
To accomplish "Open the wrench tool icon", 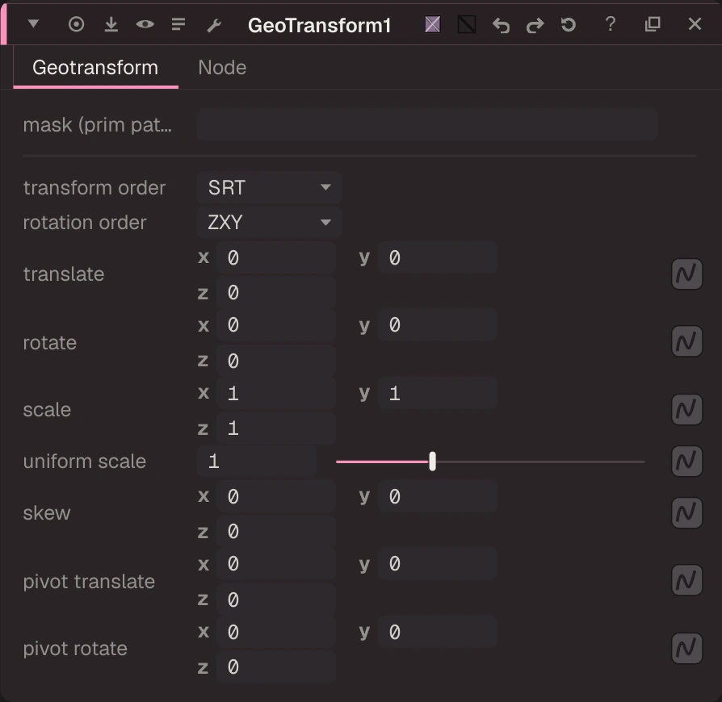I will (214, 25).
